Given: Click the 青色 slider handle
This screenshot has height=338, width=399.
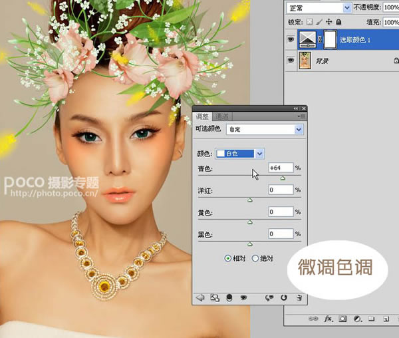Looking at the screenshot, I should pos(283,178).
